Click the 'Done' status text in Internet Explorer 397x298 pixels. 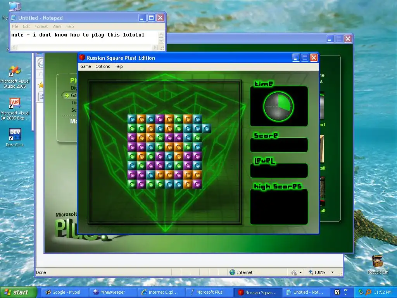pos(41,272)
